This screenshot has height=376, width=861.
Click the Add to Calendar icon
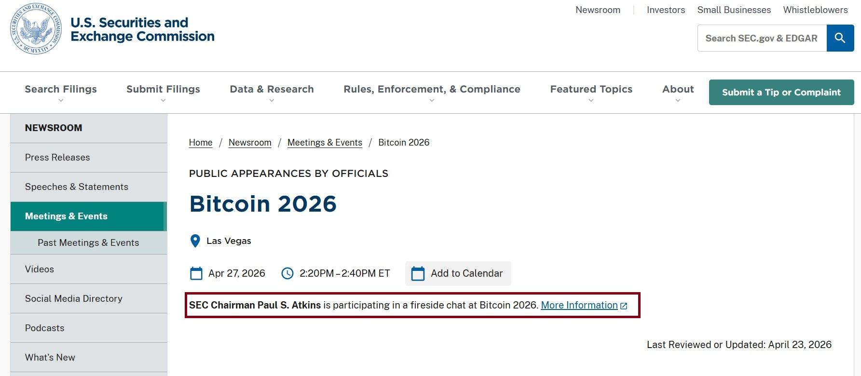click(x=418, y=273)
